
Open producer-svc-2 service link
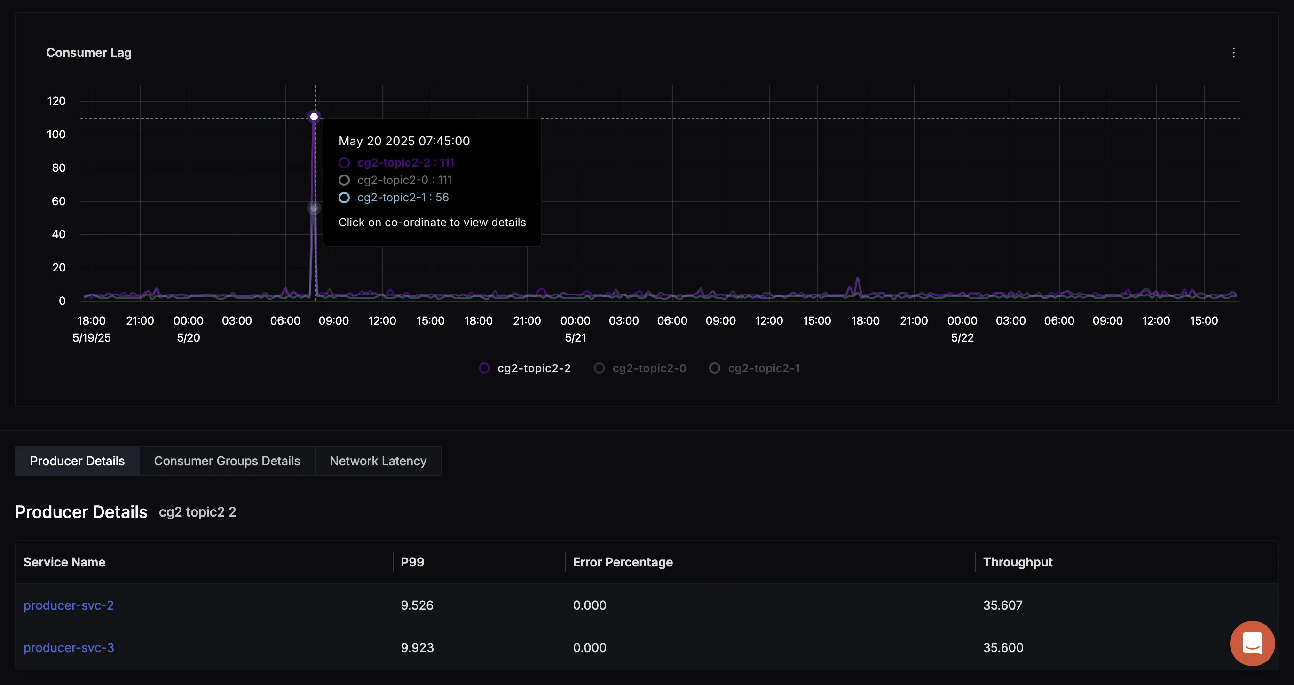(69, 605)
